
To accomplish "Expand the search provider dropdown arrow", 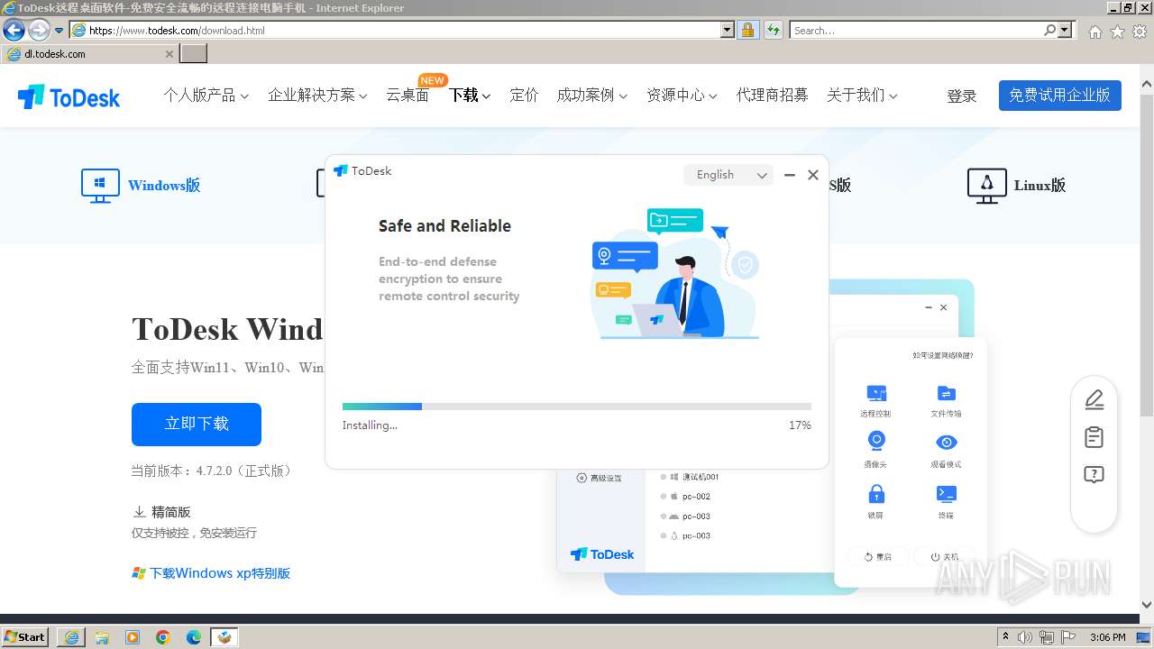I will coord(1066,30).
